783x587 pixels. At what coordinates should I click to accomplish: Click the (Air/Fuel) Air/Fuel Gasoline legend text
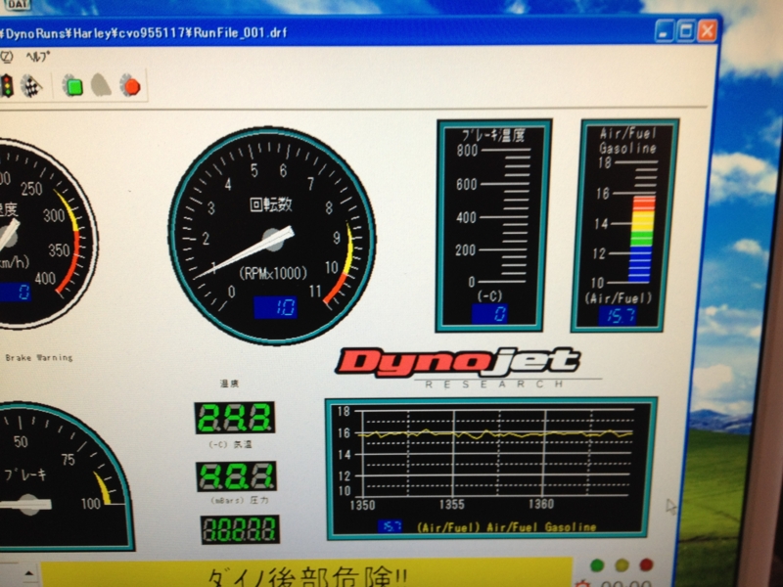tap(506, 526)
